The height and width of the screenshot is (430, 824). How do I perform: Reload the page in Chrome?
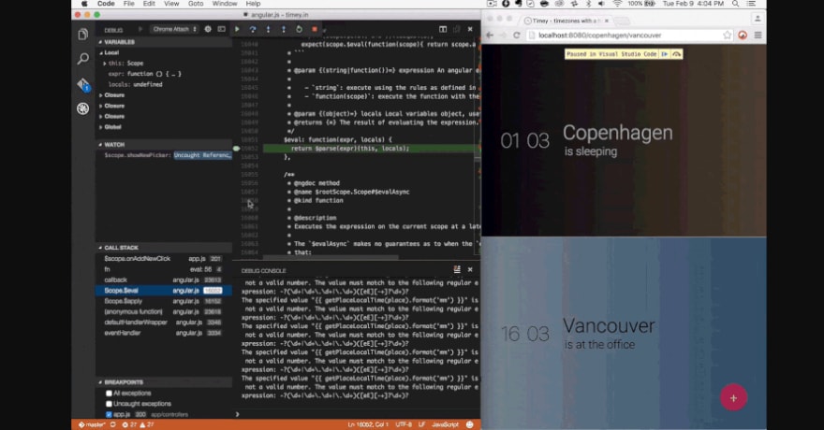pos(517,36)
